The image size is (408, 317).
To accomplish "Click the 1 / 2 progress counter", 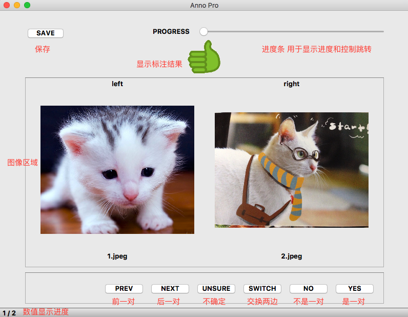I will coord(9,313).
